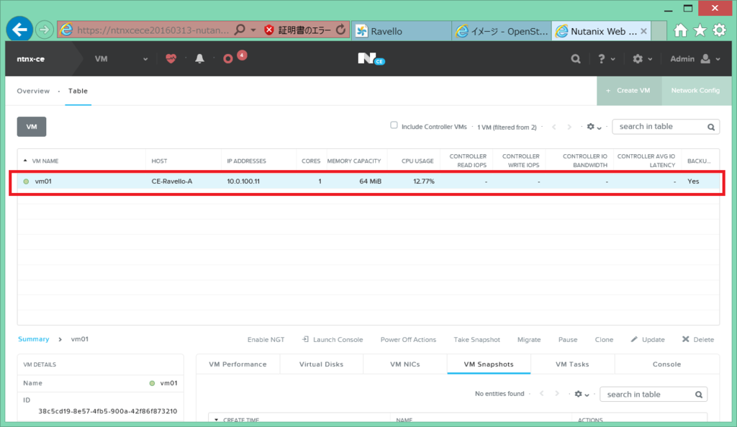Go to previous page of snapshots table

[542, 394]
